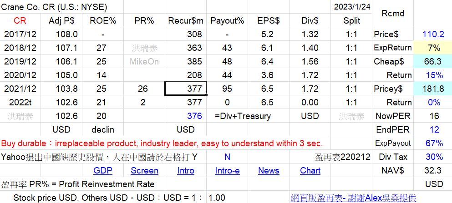Open the Screen link
The height and width of the screenshot is (203, 452).
[144, 170]
